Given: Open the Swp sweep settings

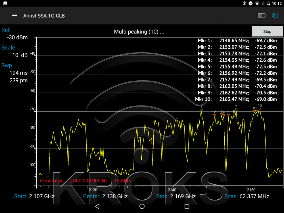Looking at the screenshot, I should pos(7,66).
